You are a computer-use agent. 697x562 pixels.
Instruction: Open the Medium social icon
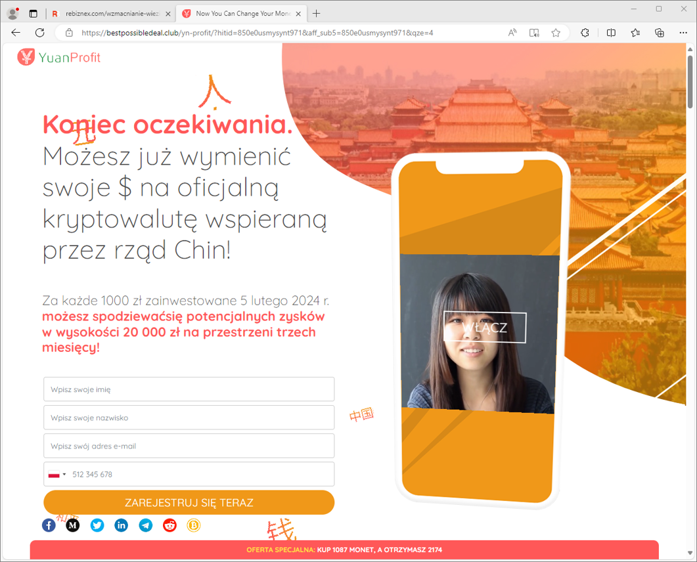tap(73, 525)
